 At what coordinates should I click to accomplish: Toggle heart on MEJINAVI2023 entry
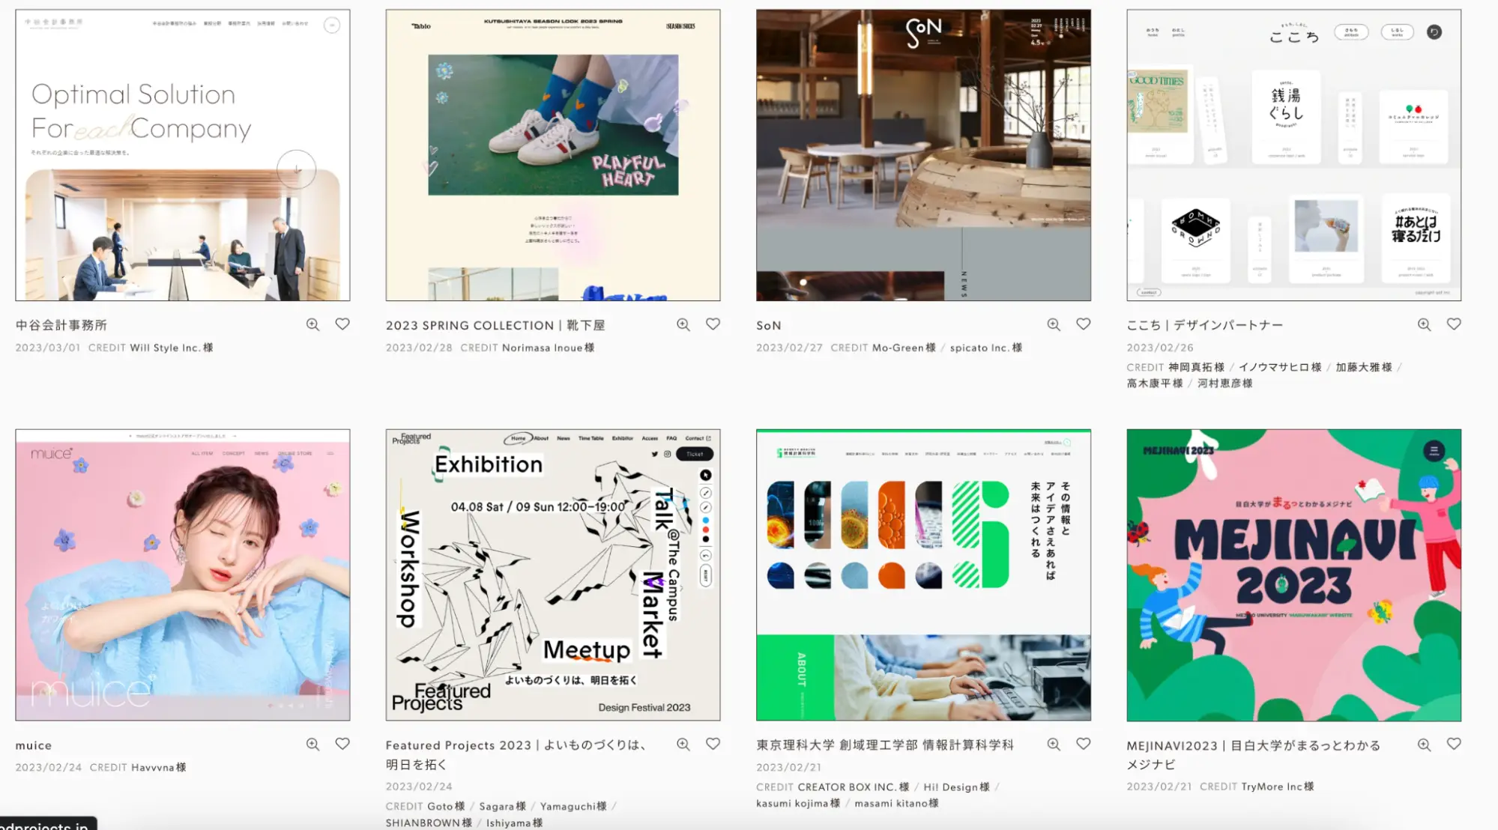[1454, 744]
